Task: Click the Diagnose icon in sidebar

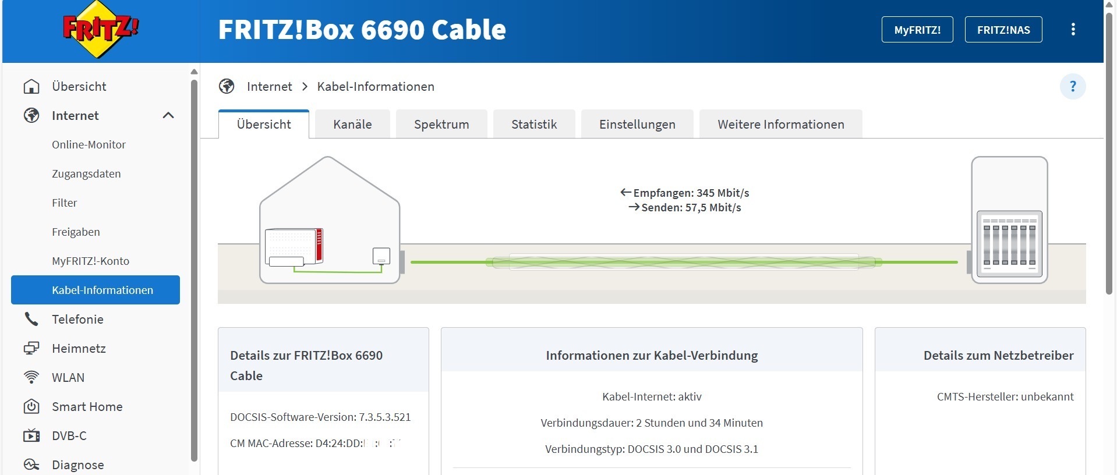Action: (x=31, y=465)
